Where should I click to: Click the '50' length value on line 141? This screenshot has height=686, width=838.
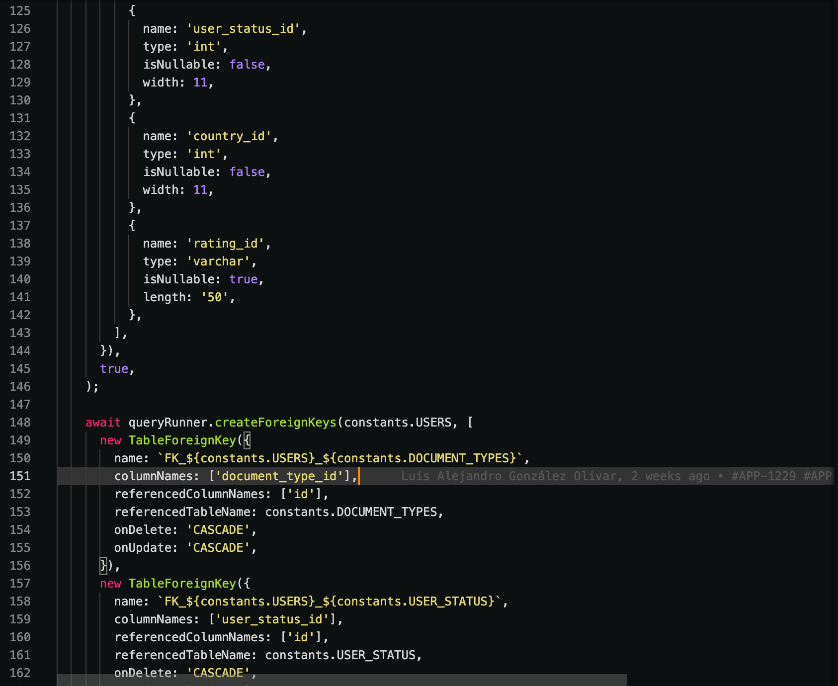click(x=215, y=297)
